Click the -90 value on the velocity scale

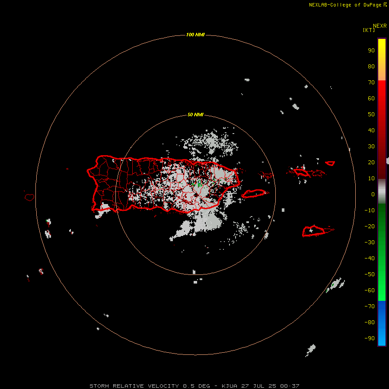(x=370, y=338)
